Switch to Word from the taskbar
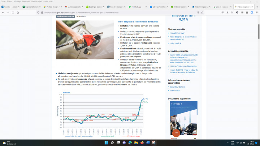This screenshot has height=146, width=260. [148, 143]
